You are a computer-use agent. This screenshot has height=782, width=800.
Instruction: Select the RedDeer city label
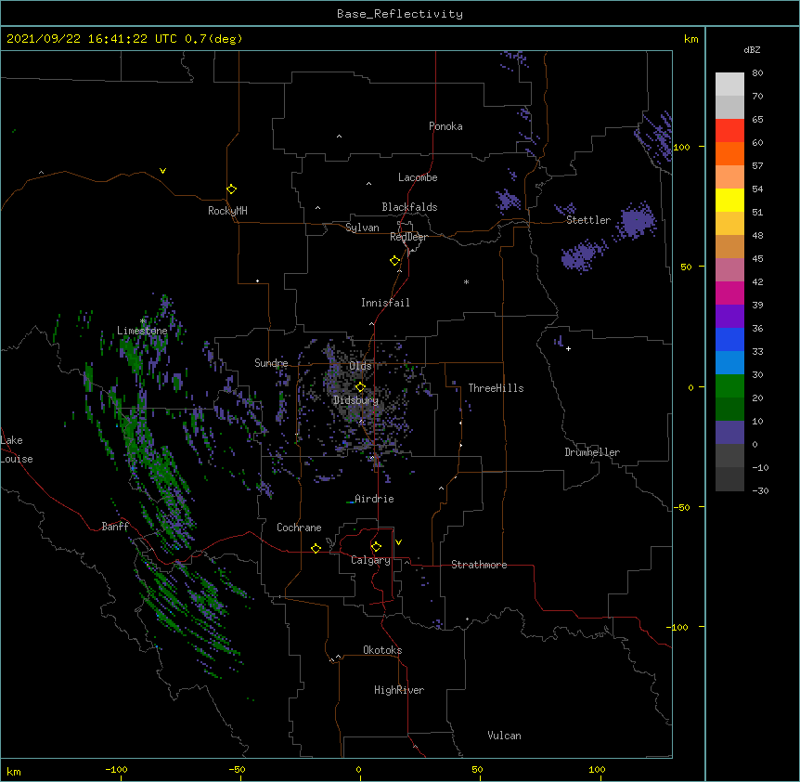tap(408, 237)
